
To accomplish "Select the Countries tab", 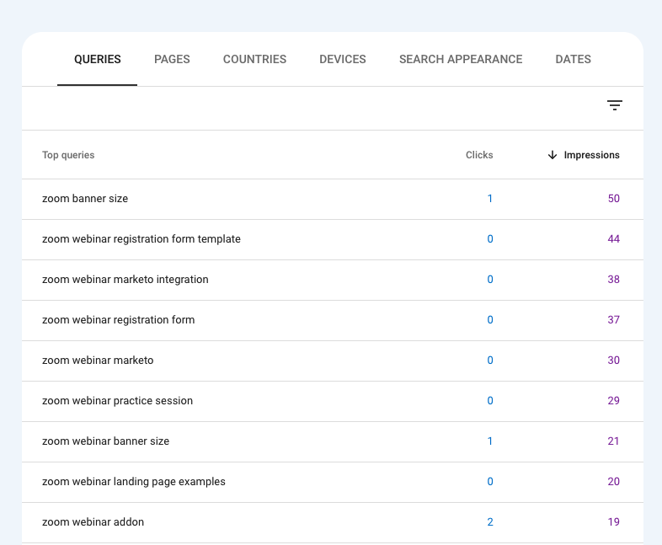I will 254,60.
